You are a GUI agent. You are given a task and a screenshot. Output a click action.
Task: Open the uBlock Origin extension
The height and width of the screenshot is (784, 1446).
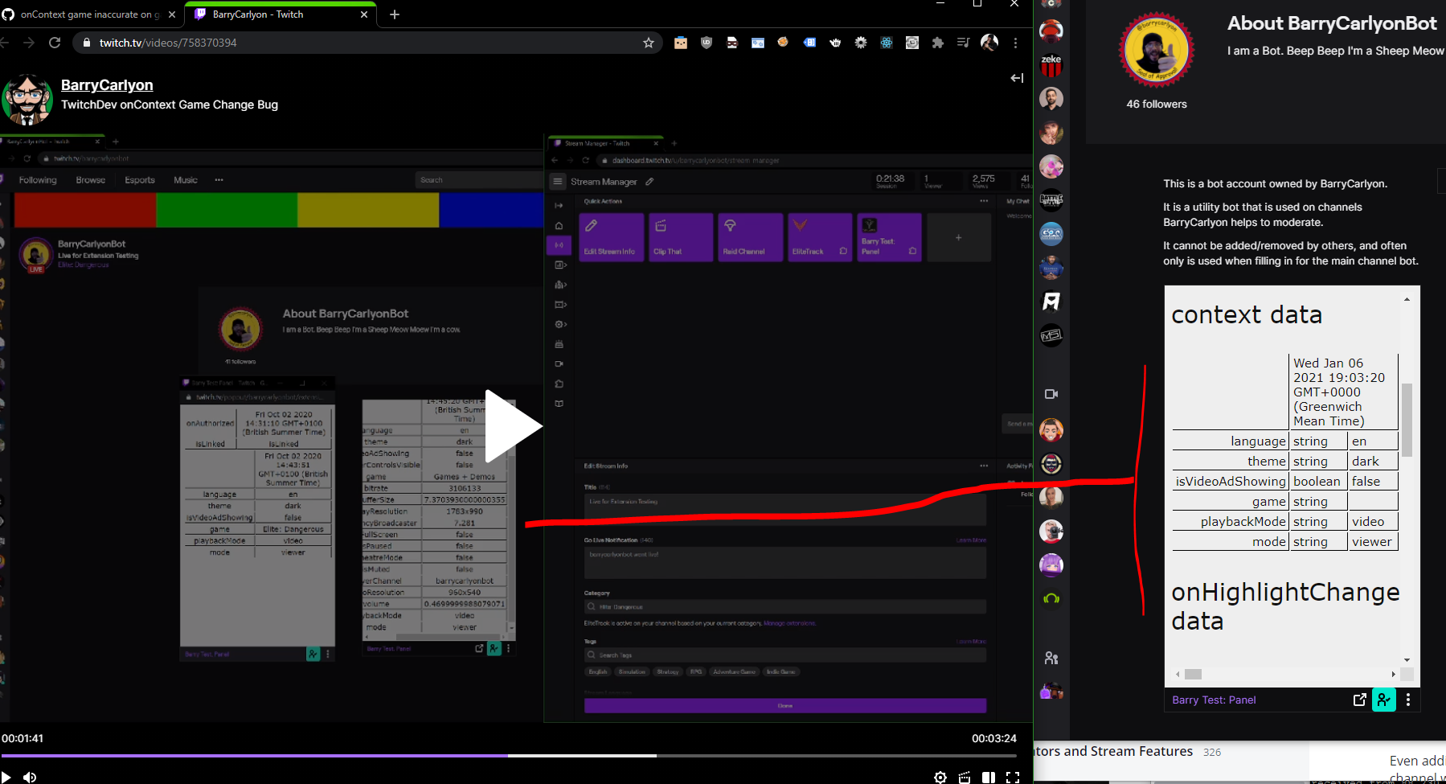point(707,43)
